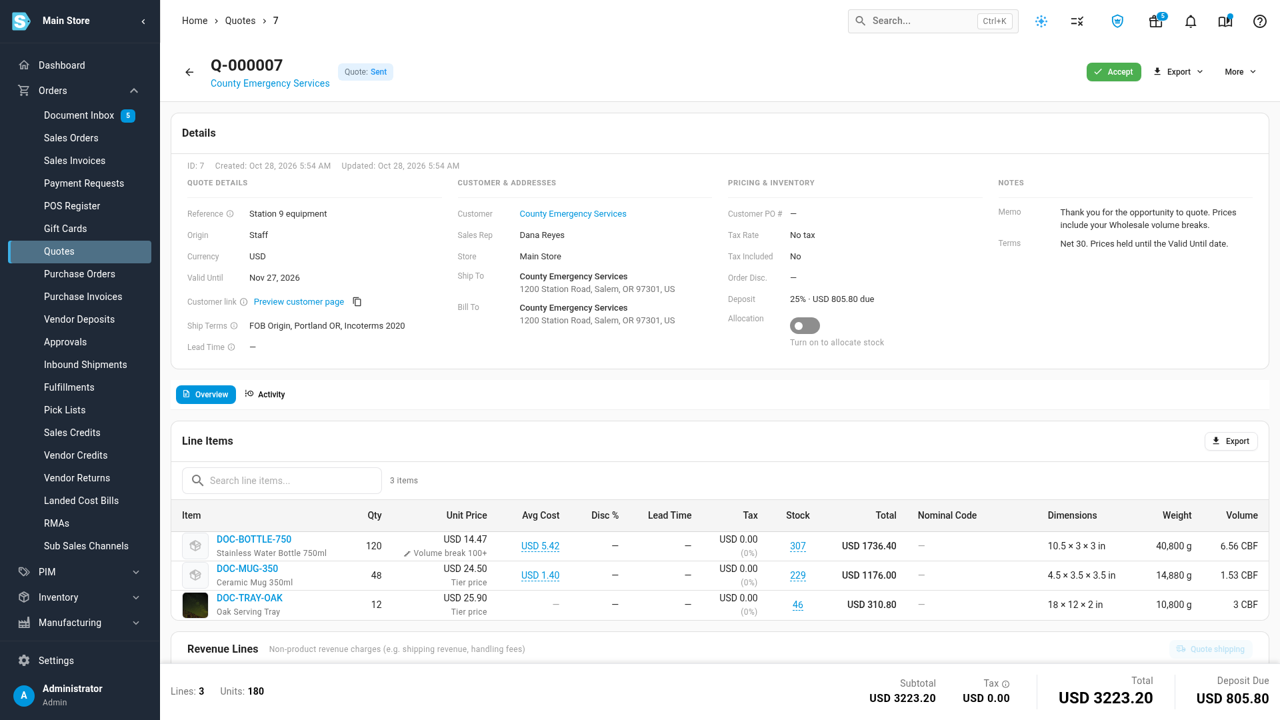Click the green Accept button

[1113, 72]
